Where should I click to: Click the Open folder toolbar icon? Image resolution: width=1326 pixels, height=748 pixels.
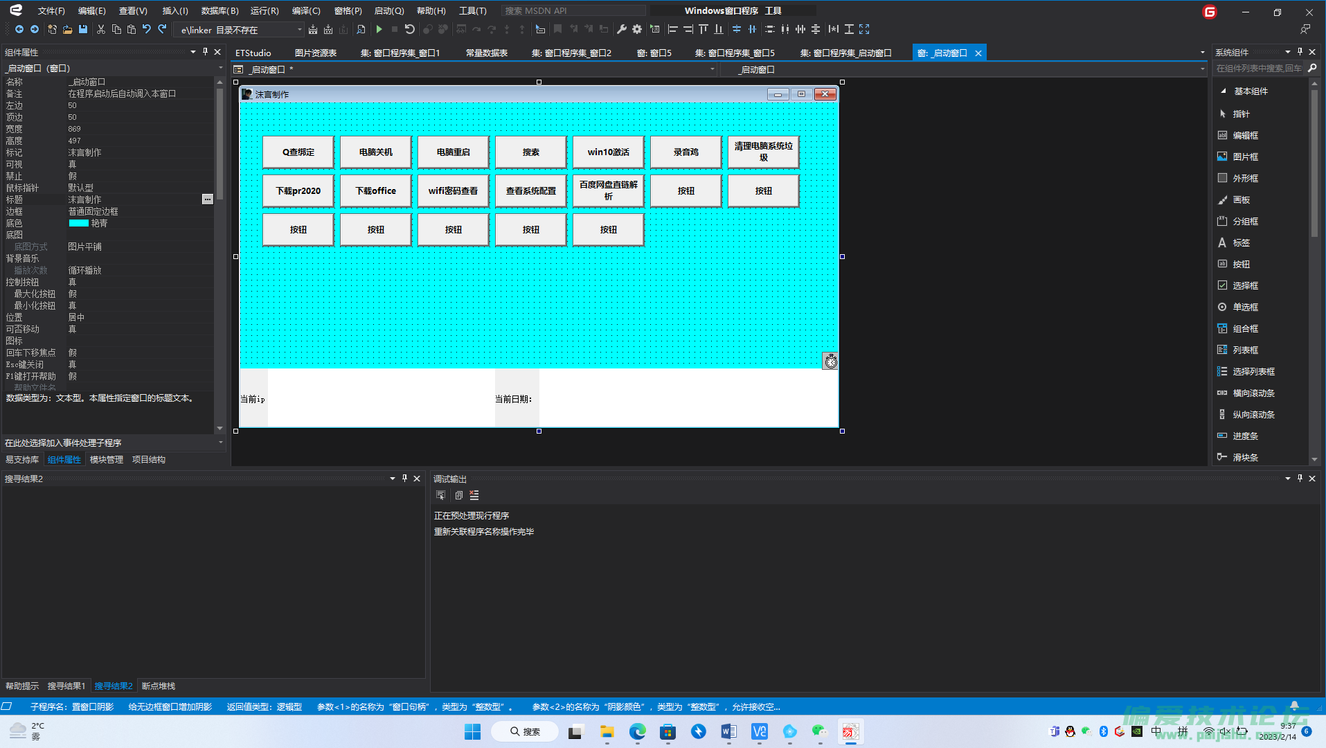click(x=67, y=29)
